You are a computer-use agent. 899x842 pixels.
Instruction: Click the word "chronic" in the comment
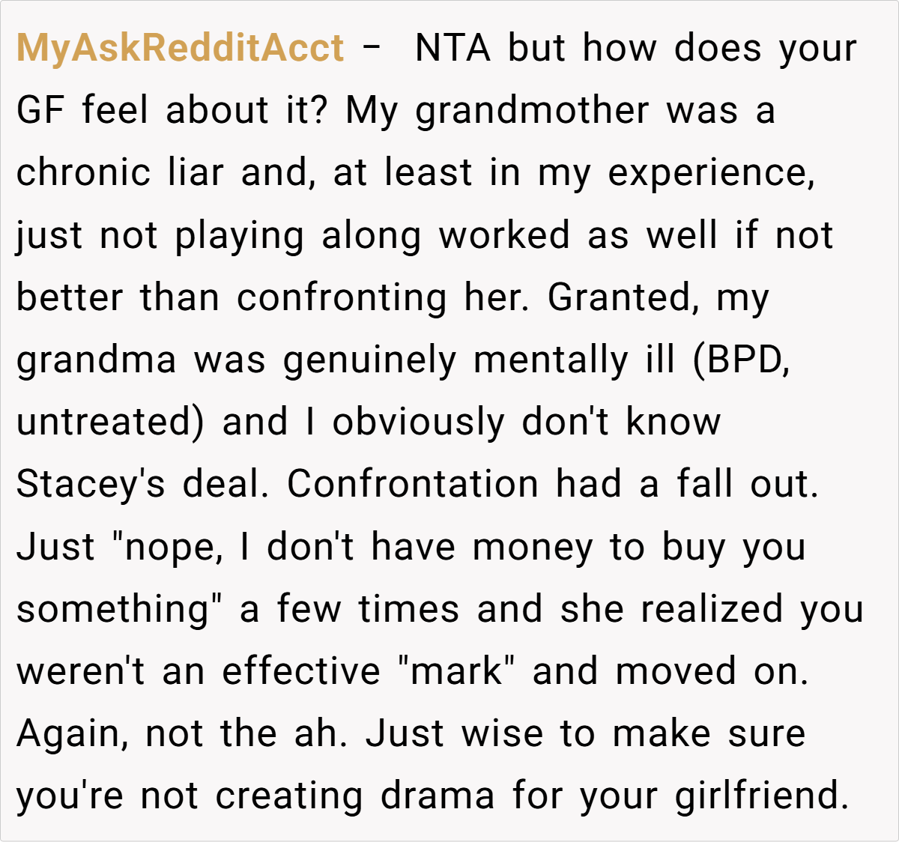(83, 173)
